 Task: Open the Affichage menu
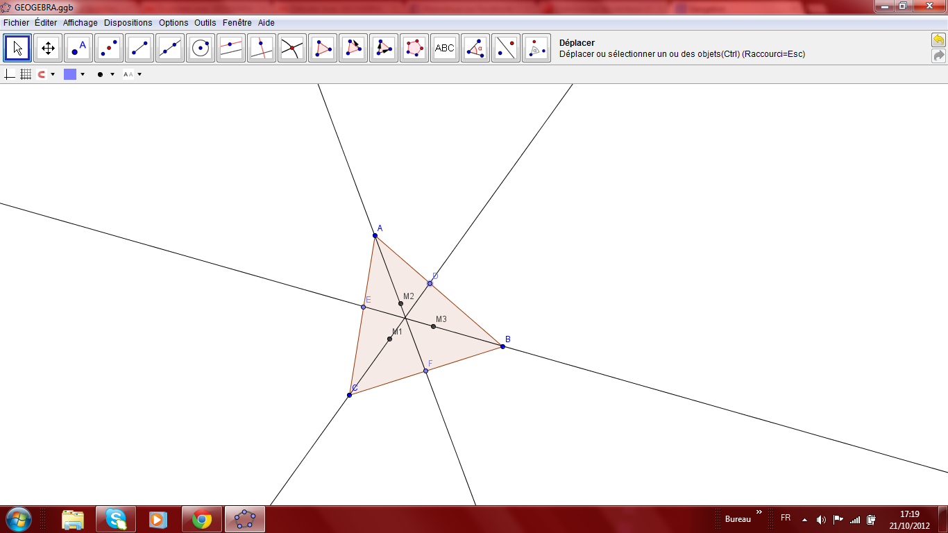(x=81, y=23)
